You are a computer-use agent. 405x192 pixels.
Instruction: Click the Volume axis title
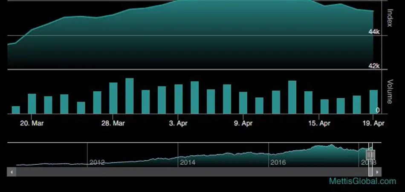pos(389,91)
